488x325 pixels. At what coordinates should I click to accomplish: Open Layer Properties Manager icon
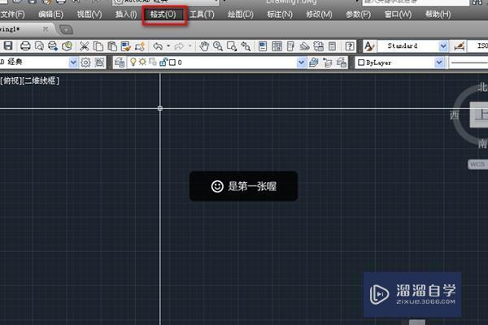point(120,63)
